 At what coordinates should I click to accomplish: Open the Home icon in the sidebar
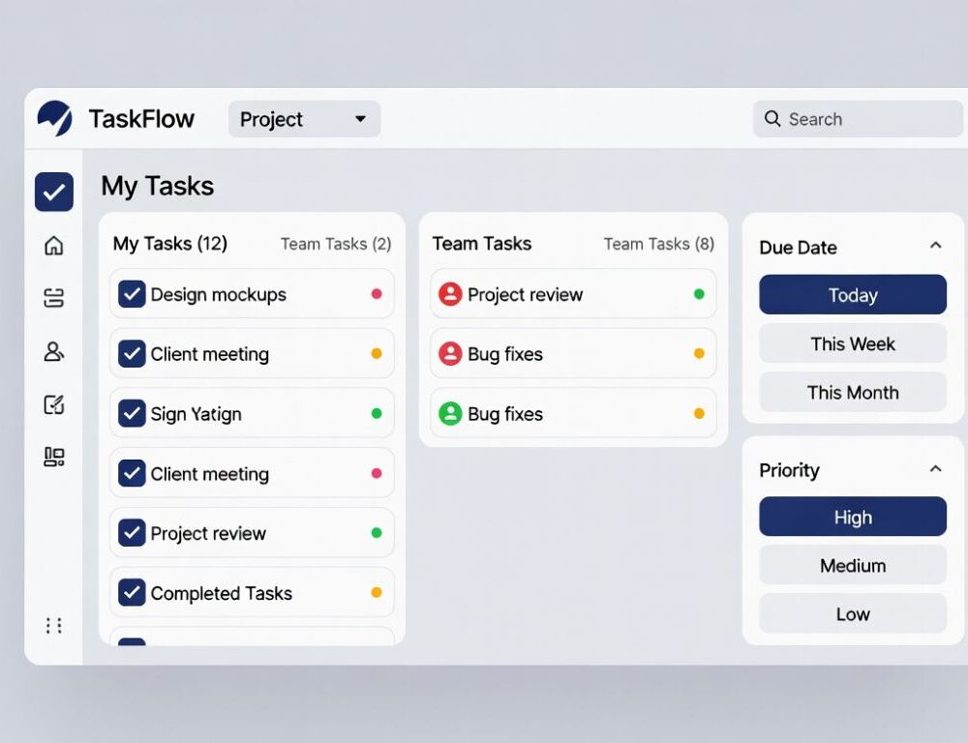53,247
